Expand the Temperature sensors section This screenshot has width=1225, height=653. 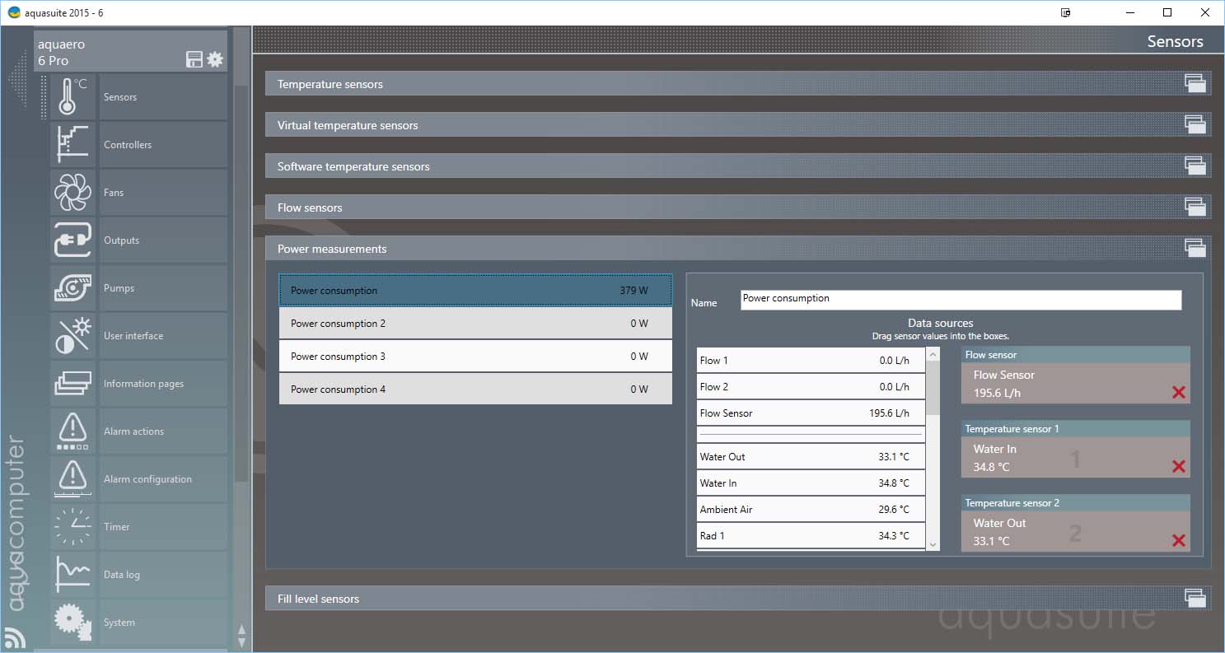[1195, 83]
